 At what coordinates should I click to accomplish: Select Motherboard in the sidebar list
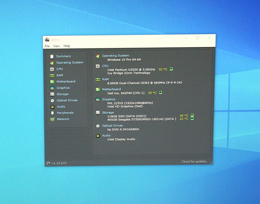point(66,81)
